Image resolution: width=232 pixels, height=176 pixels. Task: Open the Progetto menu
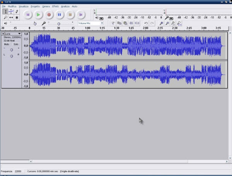(35, 6)
